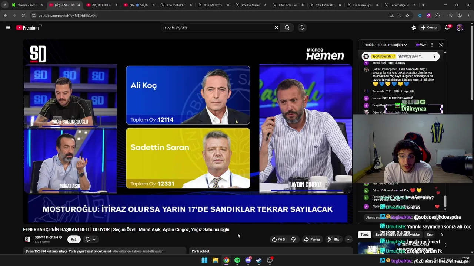Select the Tümü filter chip
The image size is (474, 266).
point(365,235)
